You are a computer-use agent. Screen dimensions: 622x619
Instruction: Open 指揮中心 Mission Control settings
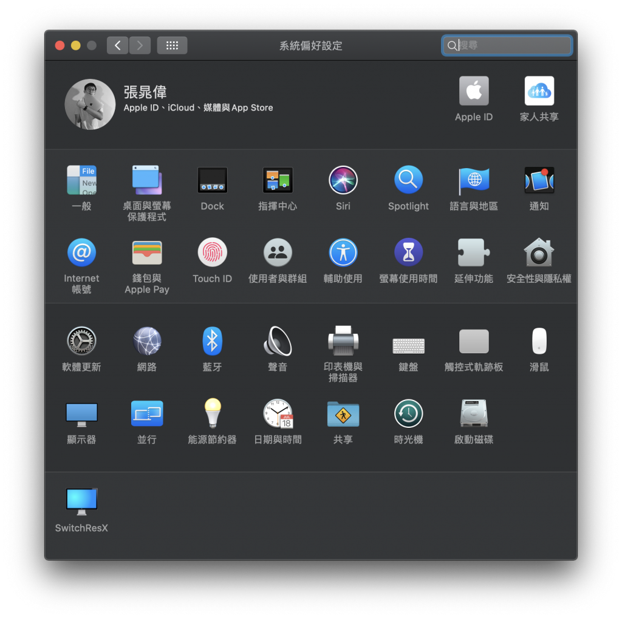click(x=278, y=181)
